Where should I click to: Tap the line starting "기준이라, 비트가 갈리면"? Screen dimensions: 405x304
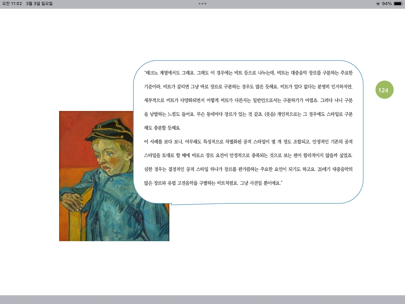(248, 86)
